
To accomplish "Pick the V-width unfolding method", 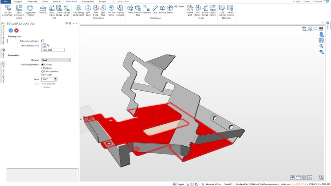I will coord(43,75).
